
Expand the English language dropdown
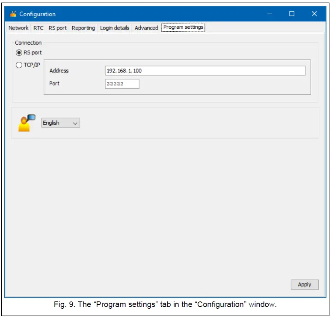(61, 123)
